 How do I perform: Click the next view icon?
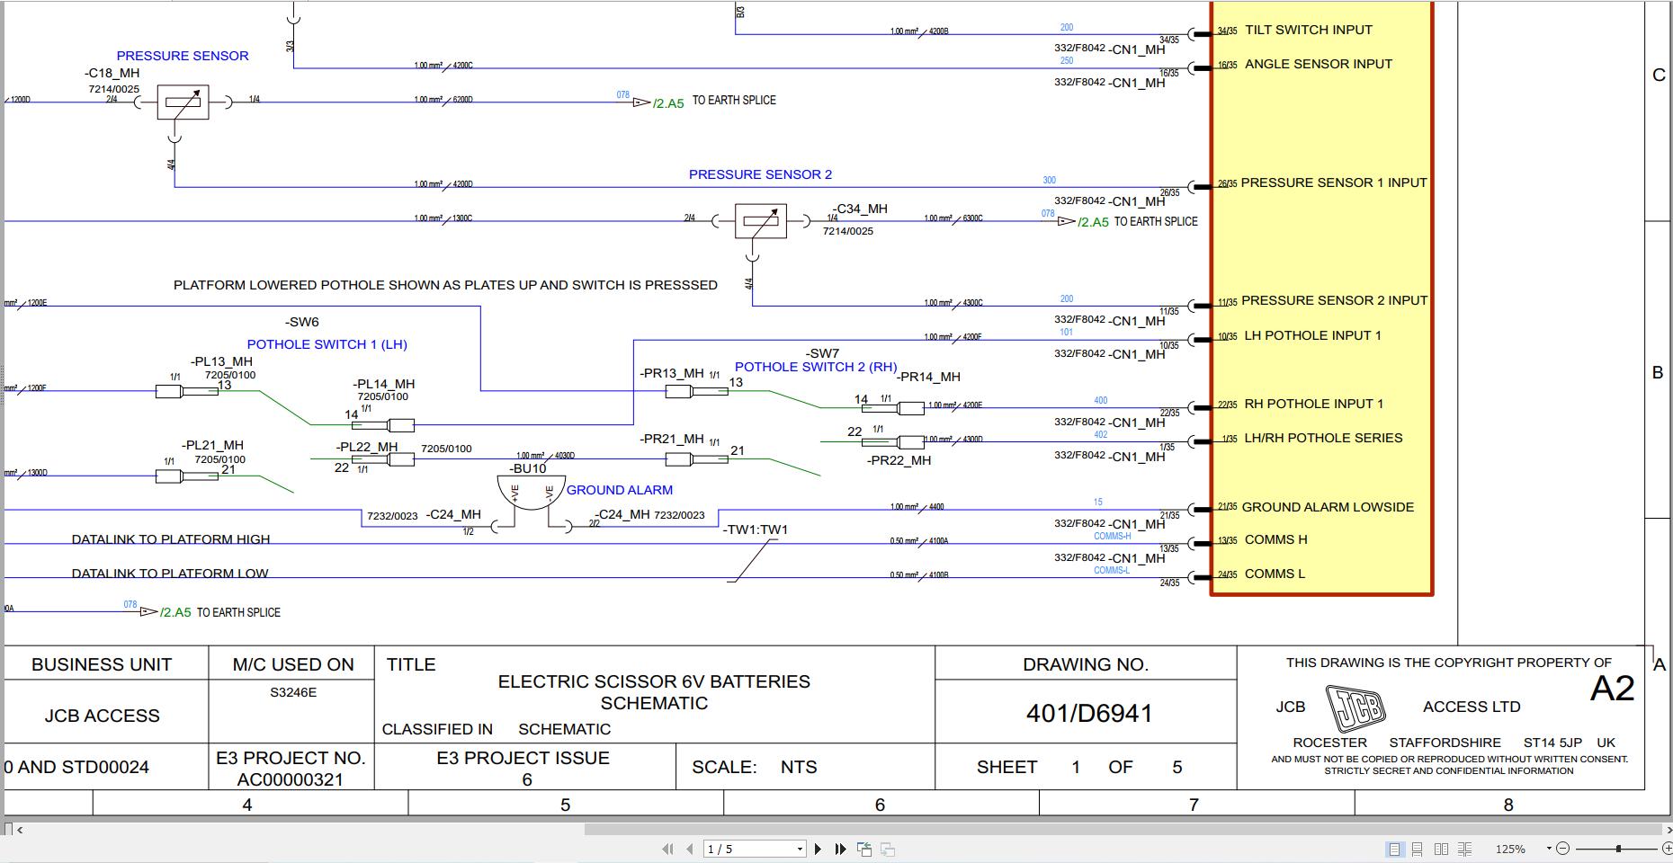point(888,849)
